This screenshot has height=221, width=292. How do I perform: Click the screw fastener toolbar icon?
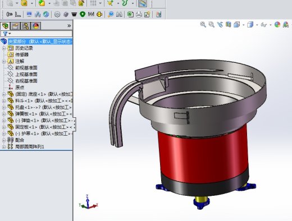(x=9, y=14)
